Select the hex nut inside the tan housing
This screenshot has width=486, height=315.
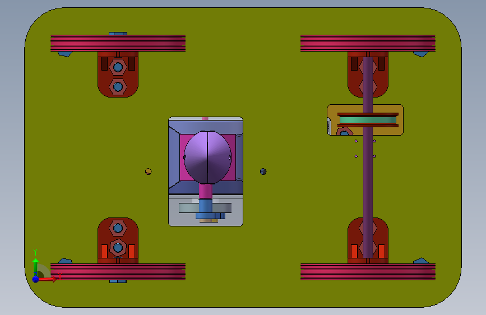click(x=344, y=132)
